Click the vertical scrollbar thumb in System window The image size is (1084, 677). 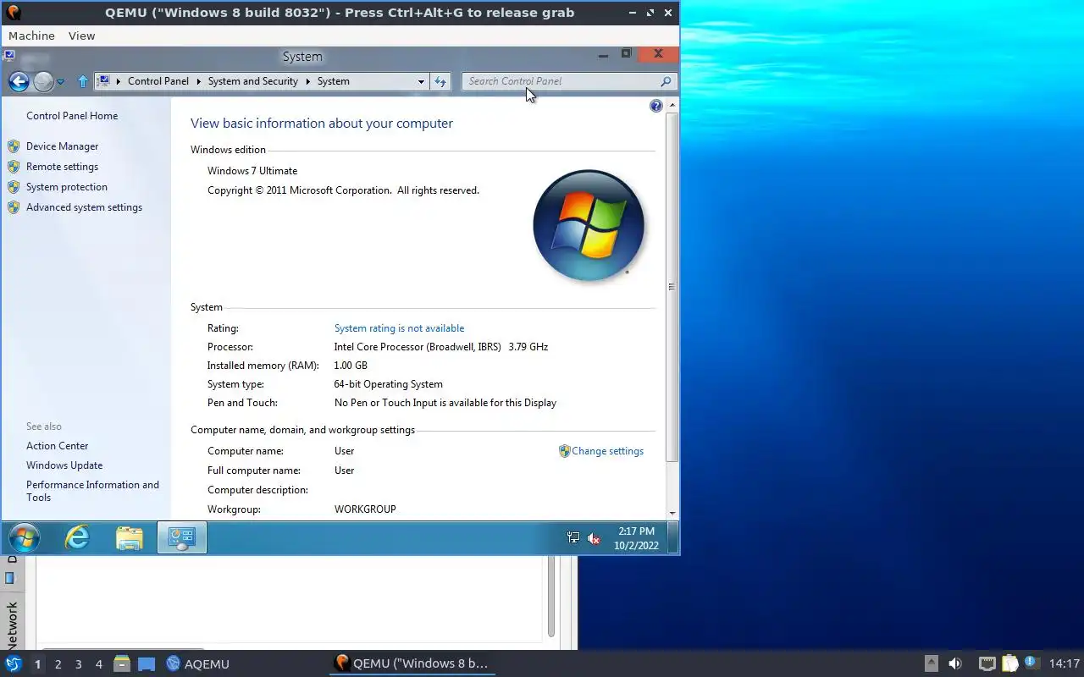pyautogui.click(x=672, y=287)
